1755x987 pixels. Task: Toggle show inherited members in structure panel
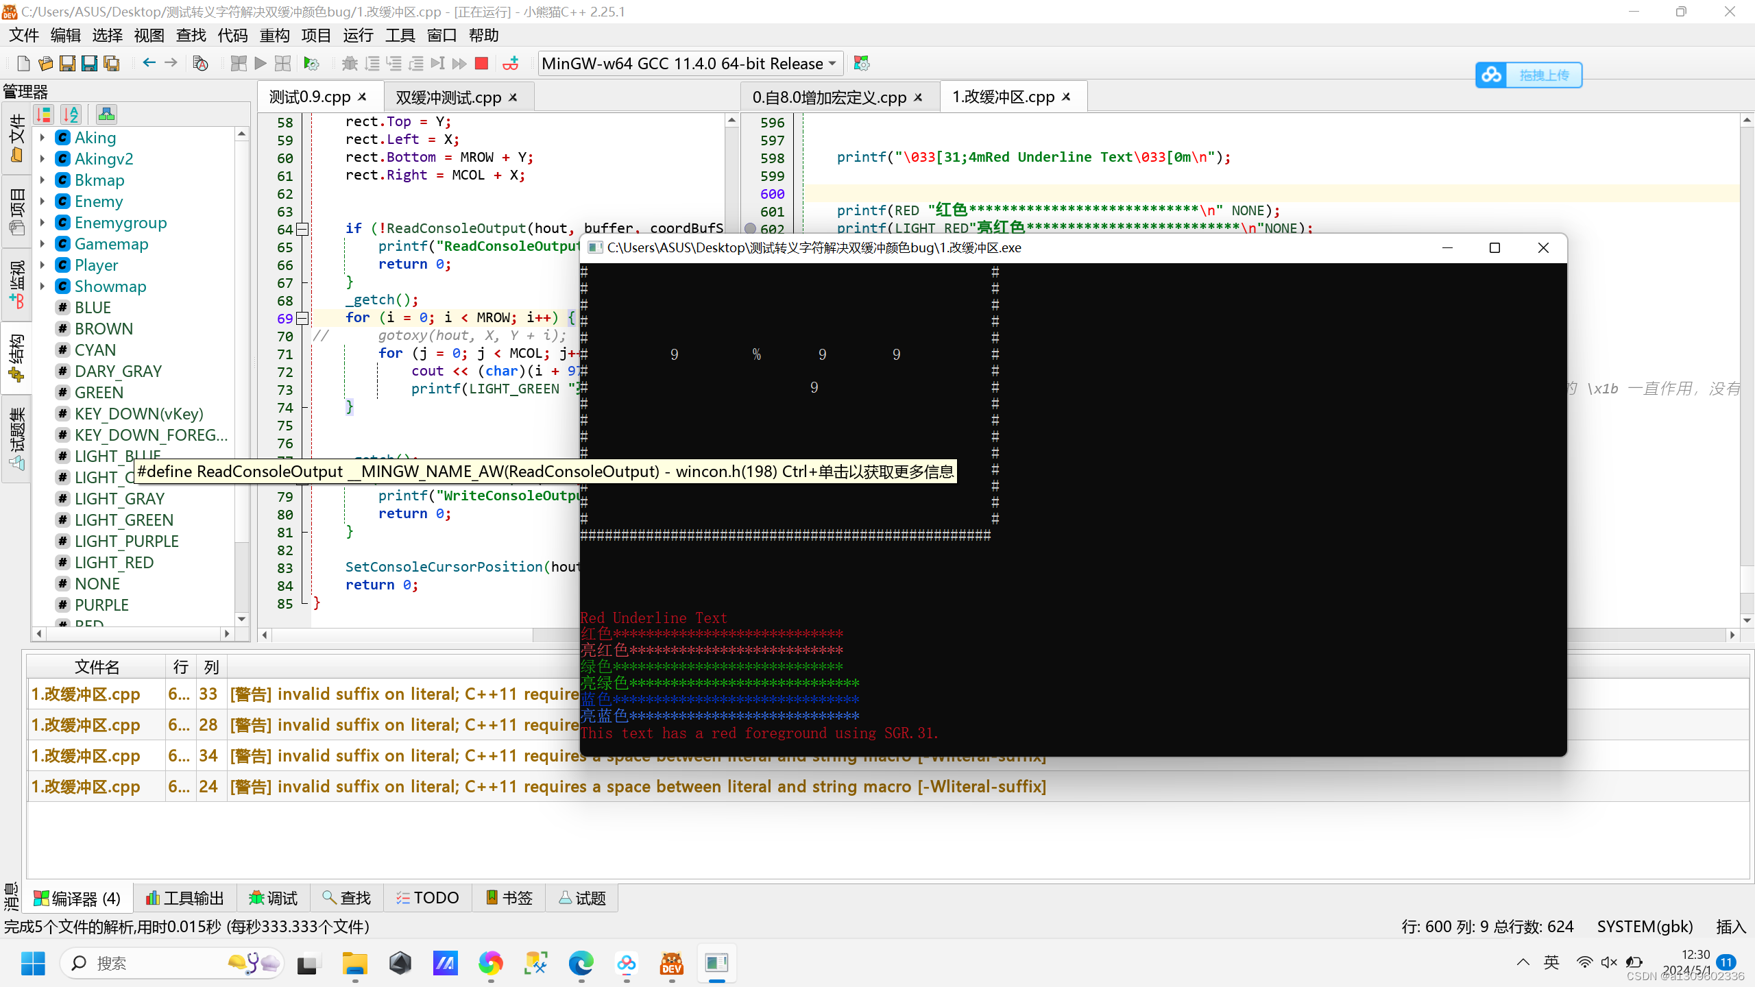pyautogui.click(x=106, y=114)
